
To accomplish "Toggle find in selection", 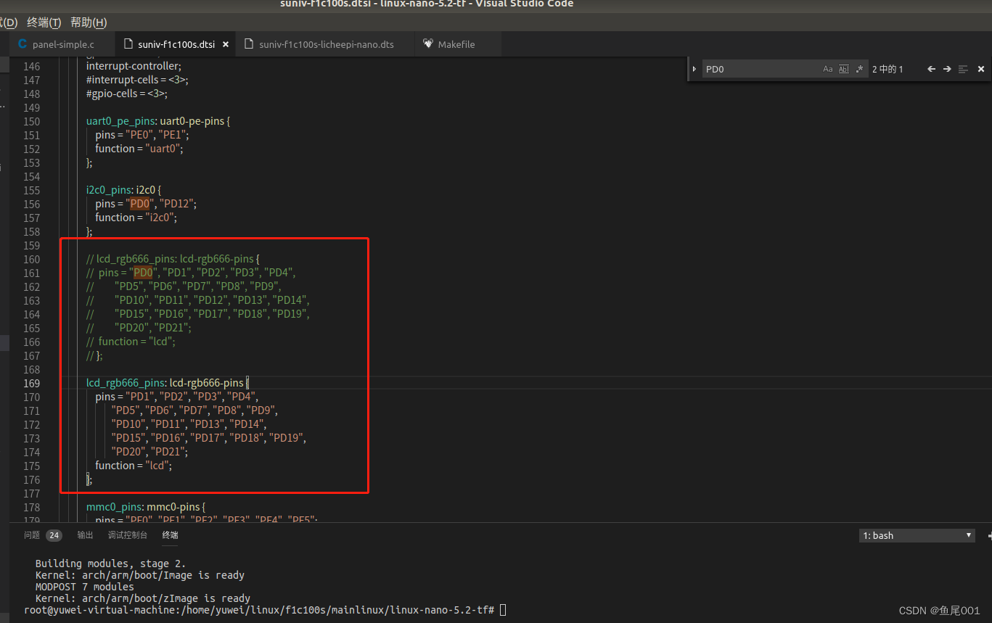I will pyautogui.click(x=964, y=69).
